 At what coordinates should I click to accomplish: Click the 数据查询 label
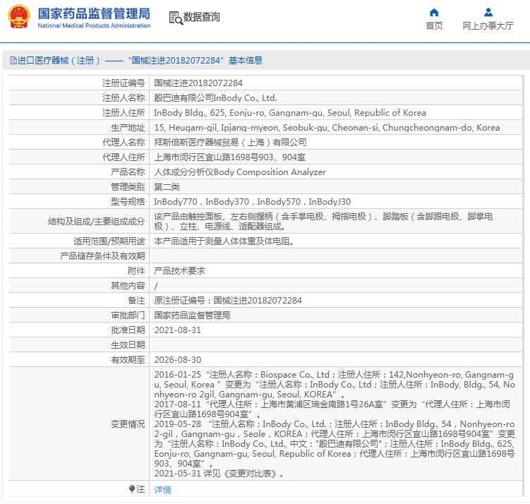(x=201, y=16)
